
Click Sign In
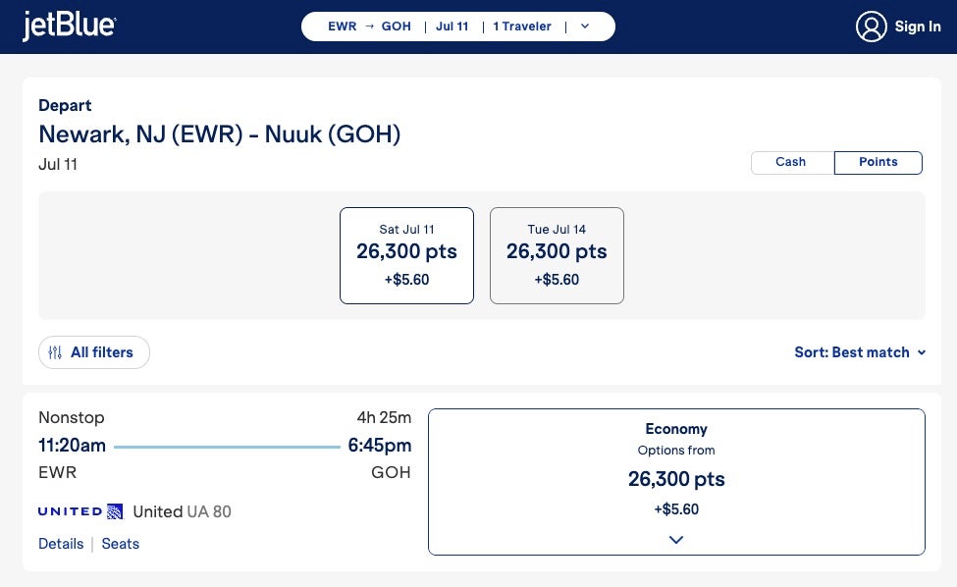pyautogui.click(x=918, y=27)
